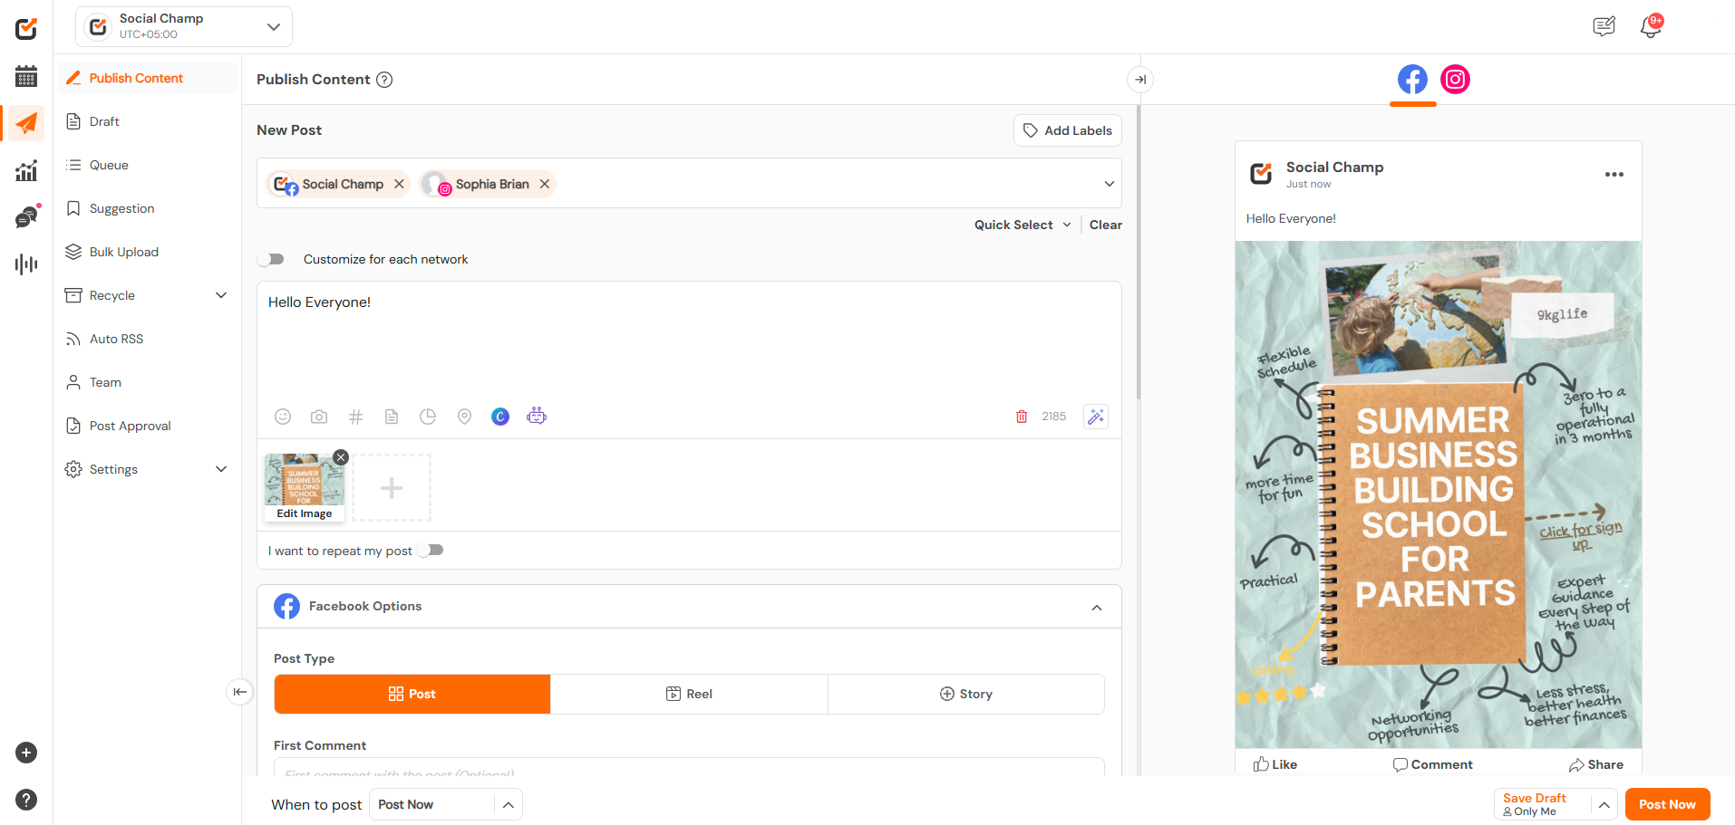This screenshot has height=825, width=1735.
Task: Click Share in the preview
Action: [1596, 764]
